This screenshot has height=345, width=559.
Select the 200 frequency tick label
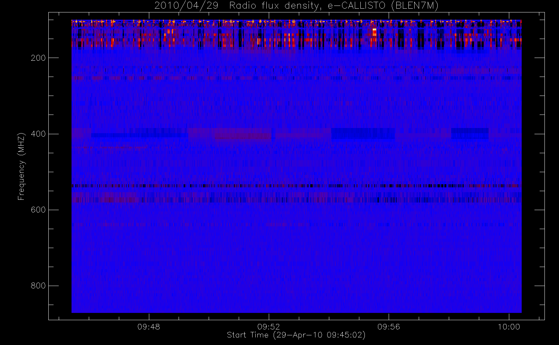(38, 58)
